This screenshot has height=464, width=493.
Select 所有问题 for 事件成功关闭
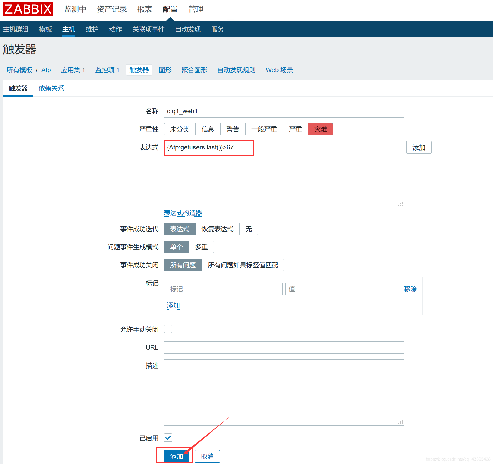pyautogui.click(x=183, y=265)
